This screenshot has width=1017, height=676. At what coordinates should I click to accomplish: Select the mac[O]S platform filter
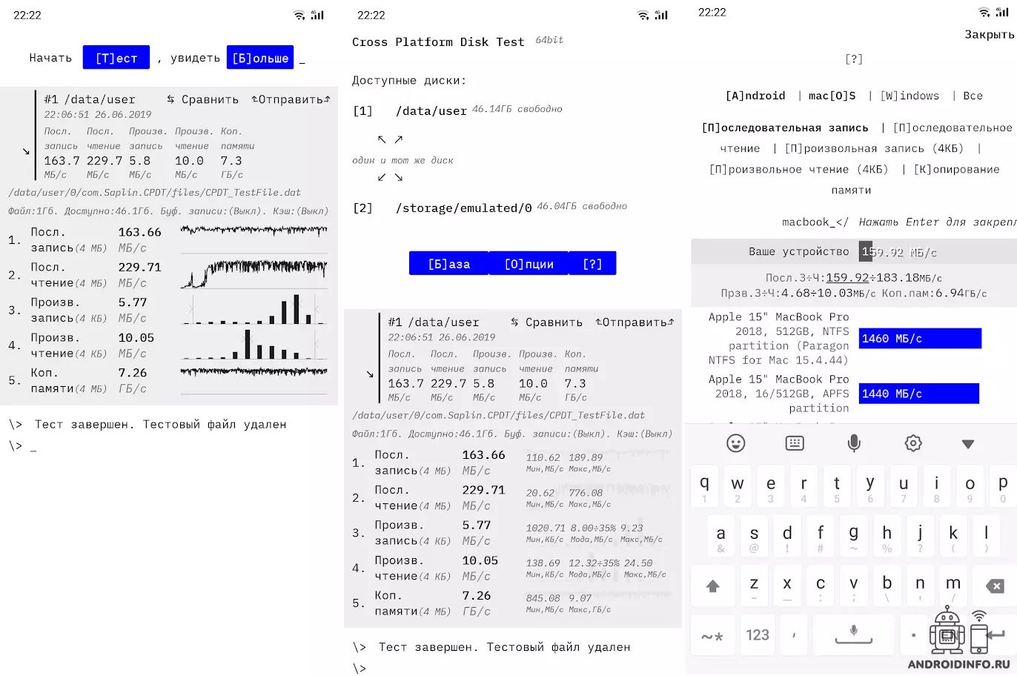pyautogui.click(x=832, y=96)
